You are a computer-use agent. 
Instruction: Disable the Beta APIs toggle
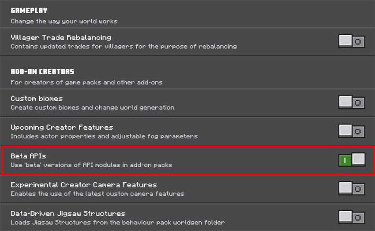pyautogui.click(x=352, y=160)
